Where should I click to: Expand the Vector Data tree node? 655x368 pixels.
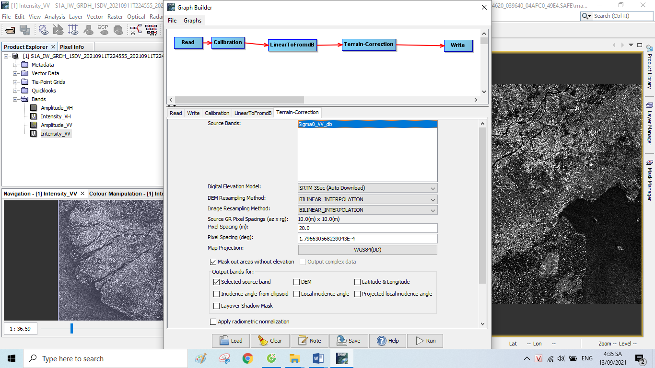pyautogui.click(x=15, y=73)
